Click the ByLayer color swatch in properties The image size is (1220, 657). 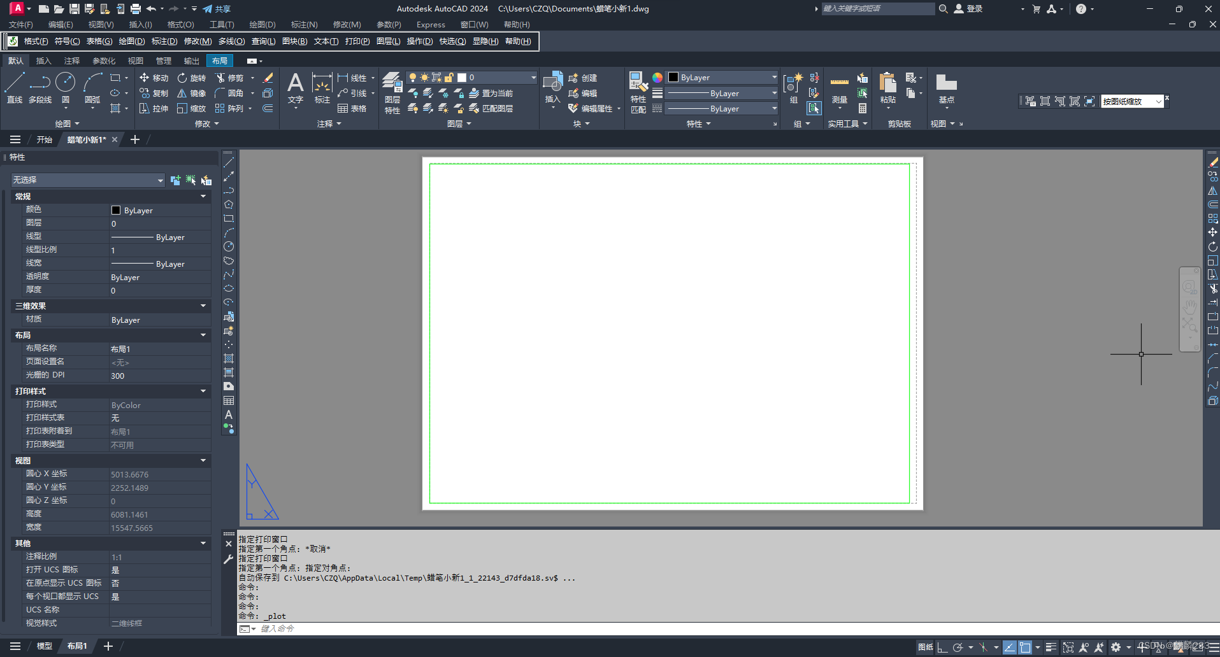[x=116, y=210]
